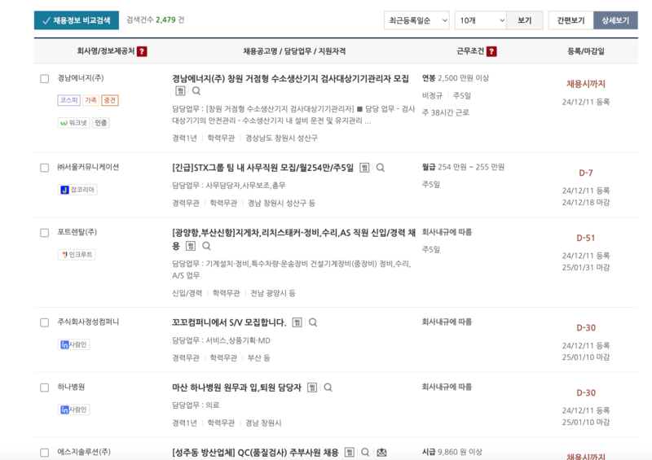
Task: Click the 채용공고명 / 담당업무 / 지원자격 header
Action: click(x=294, y=51)
